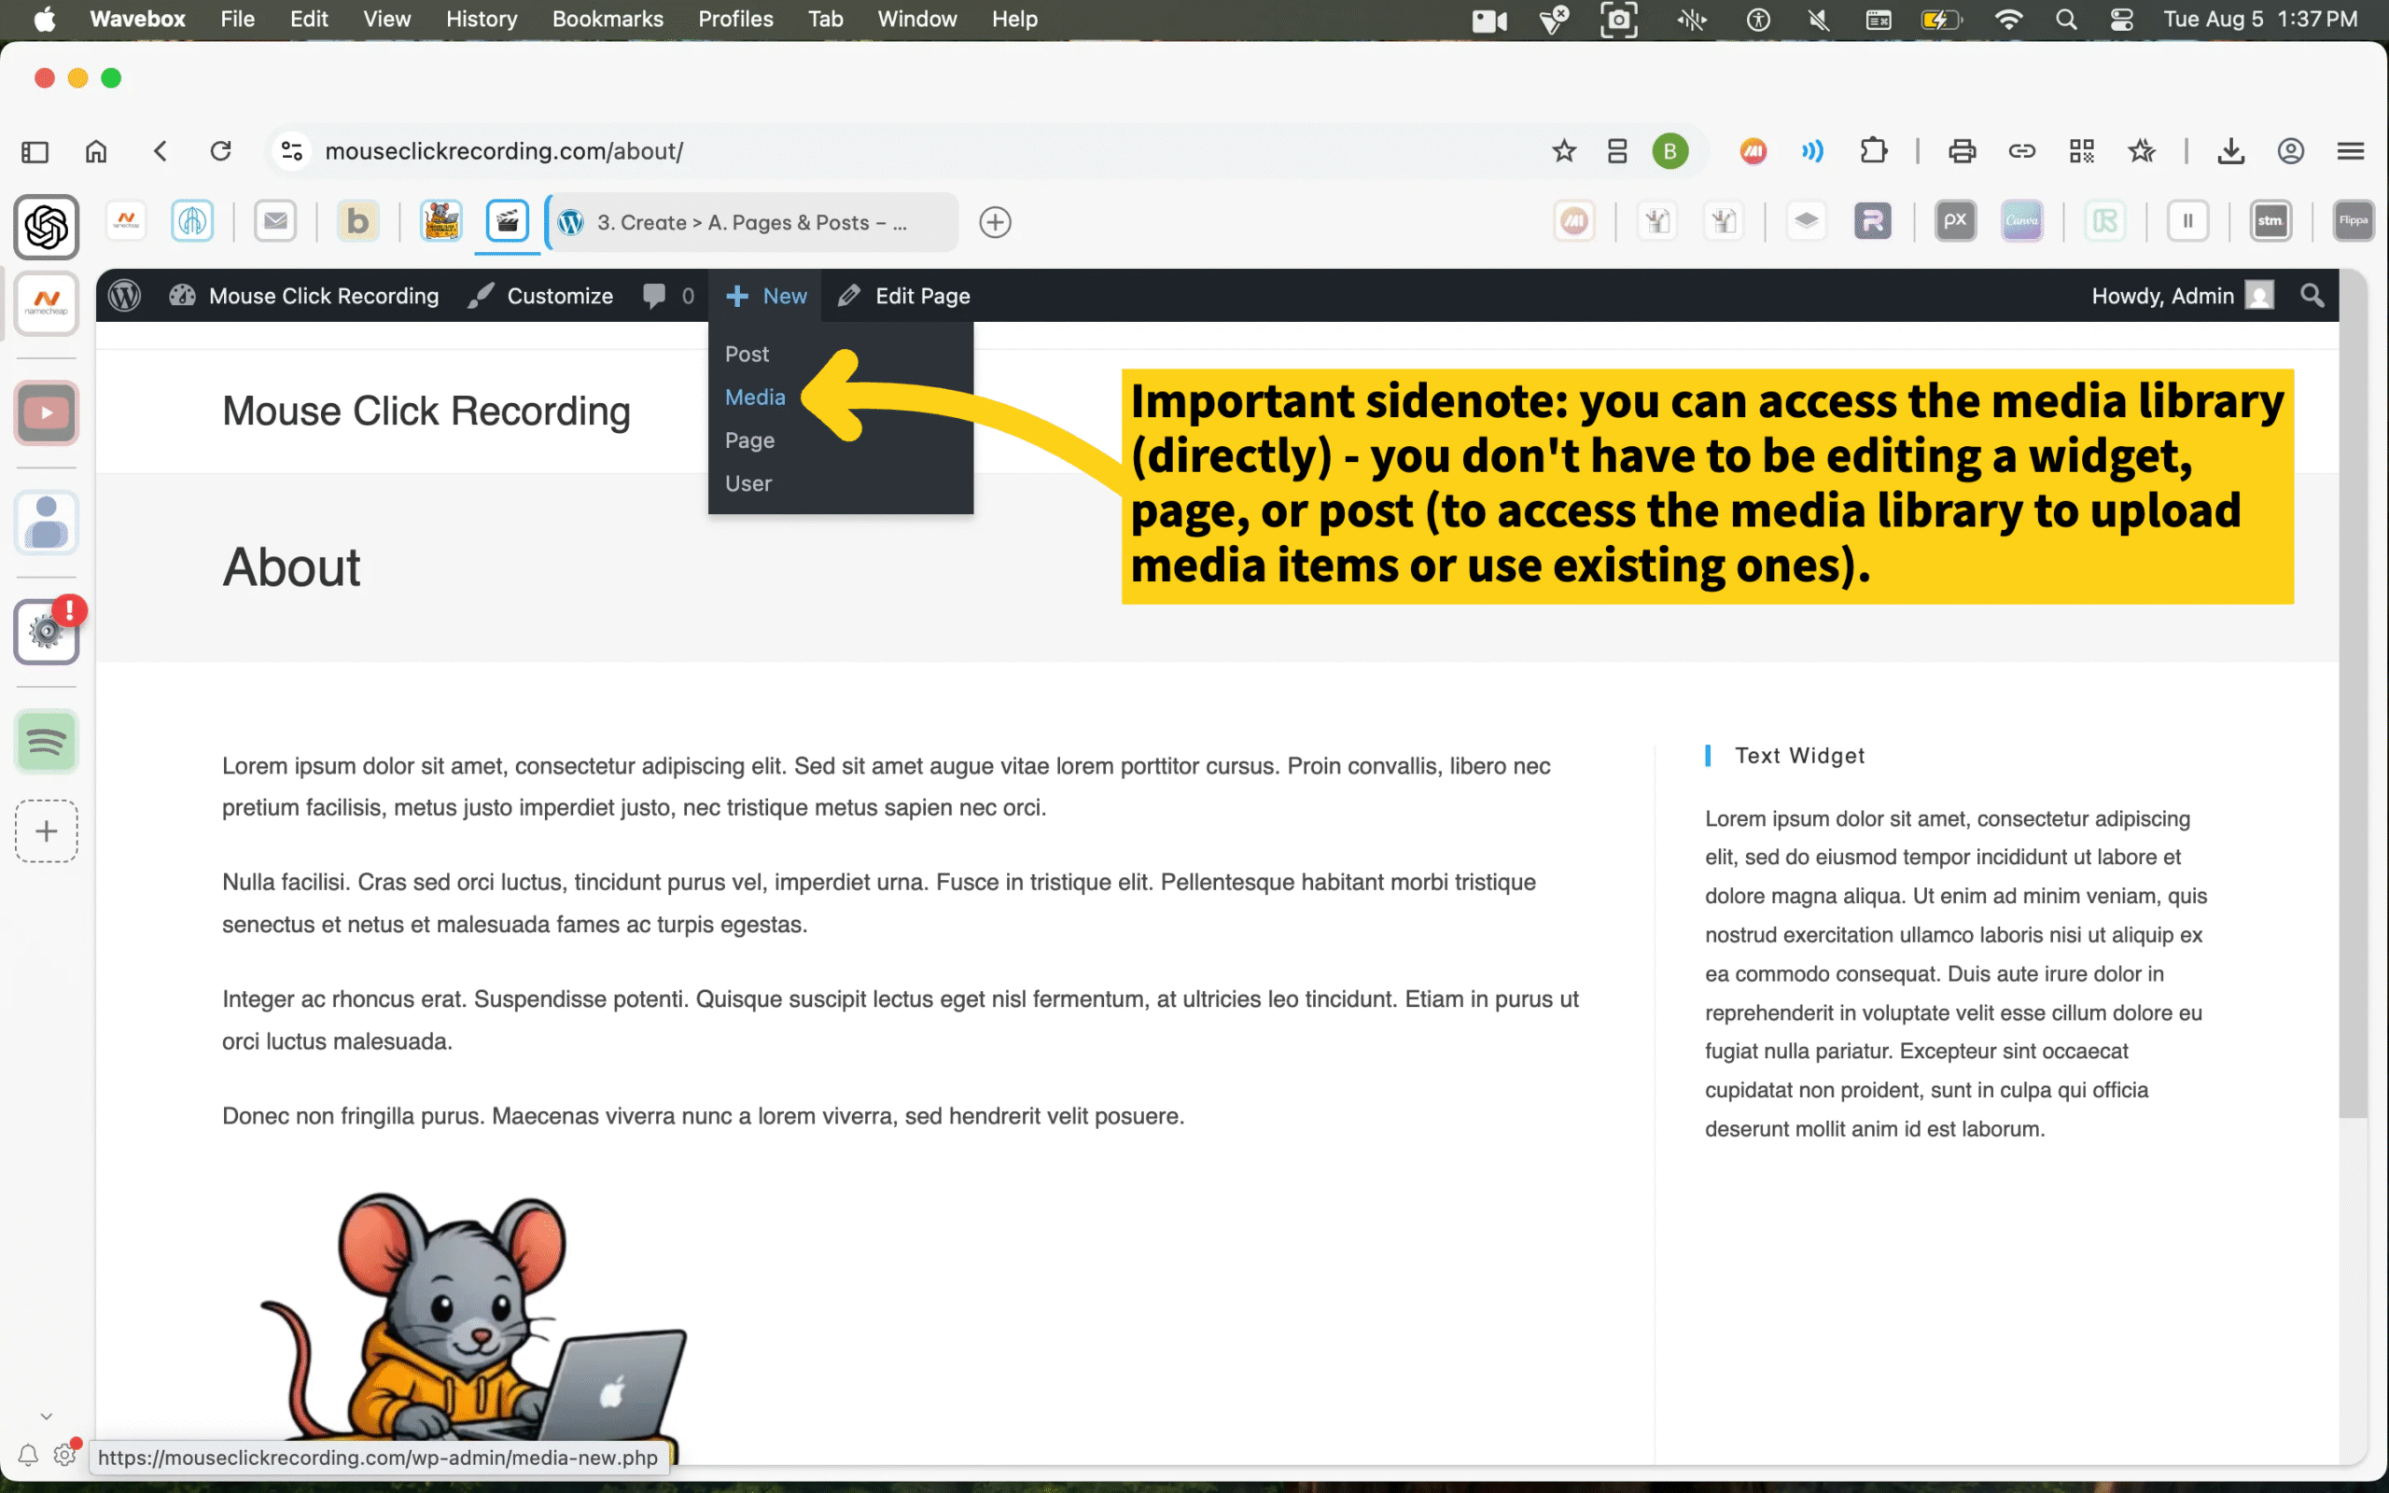Reload the current page
Image resolution: width=2389 pixels, height=1493 pixels.
(220, 151)
